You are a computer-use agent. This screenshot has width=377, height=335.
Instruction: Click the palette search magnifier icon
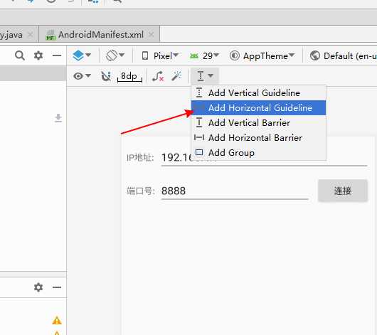tap(20, 55)
